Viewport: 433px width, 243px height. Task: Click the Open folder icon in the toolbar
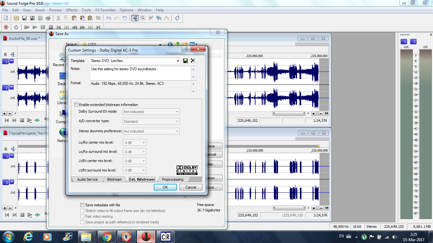point(16,18)
